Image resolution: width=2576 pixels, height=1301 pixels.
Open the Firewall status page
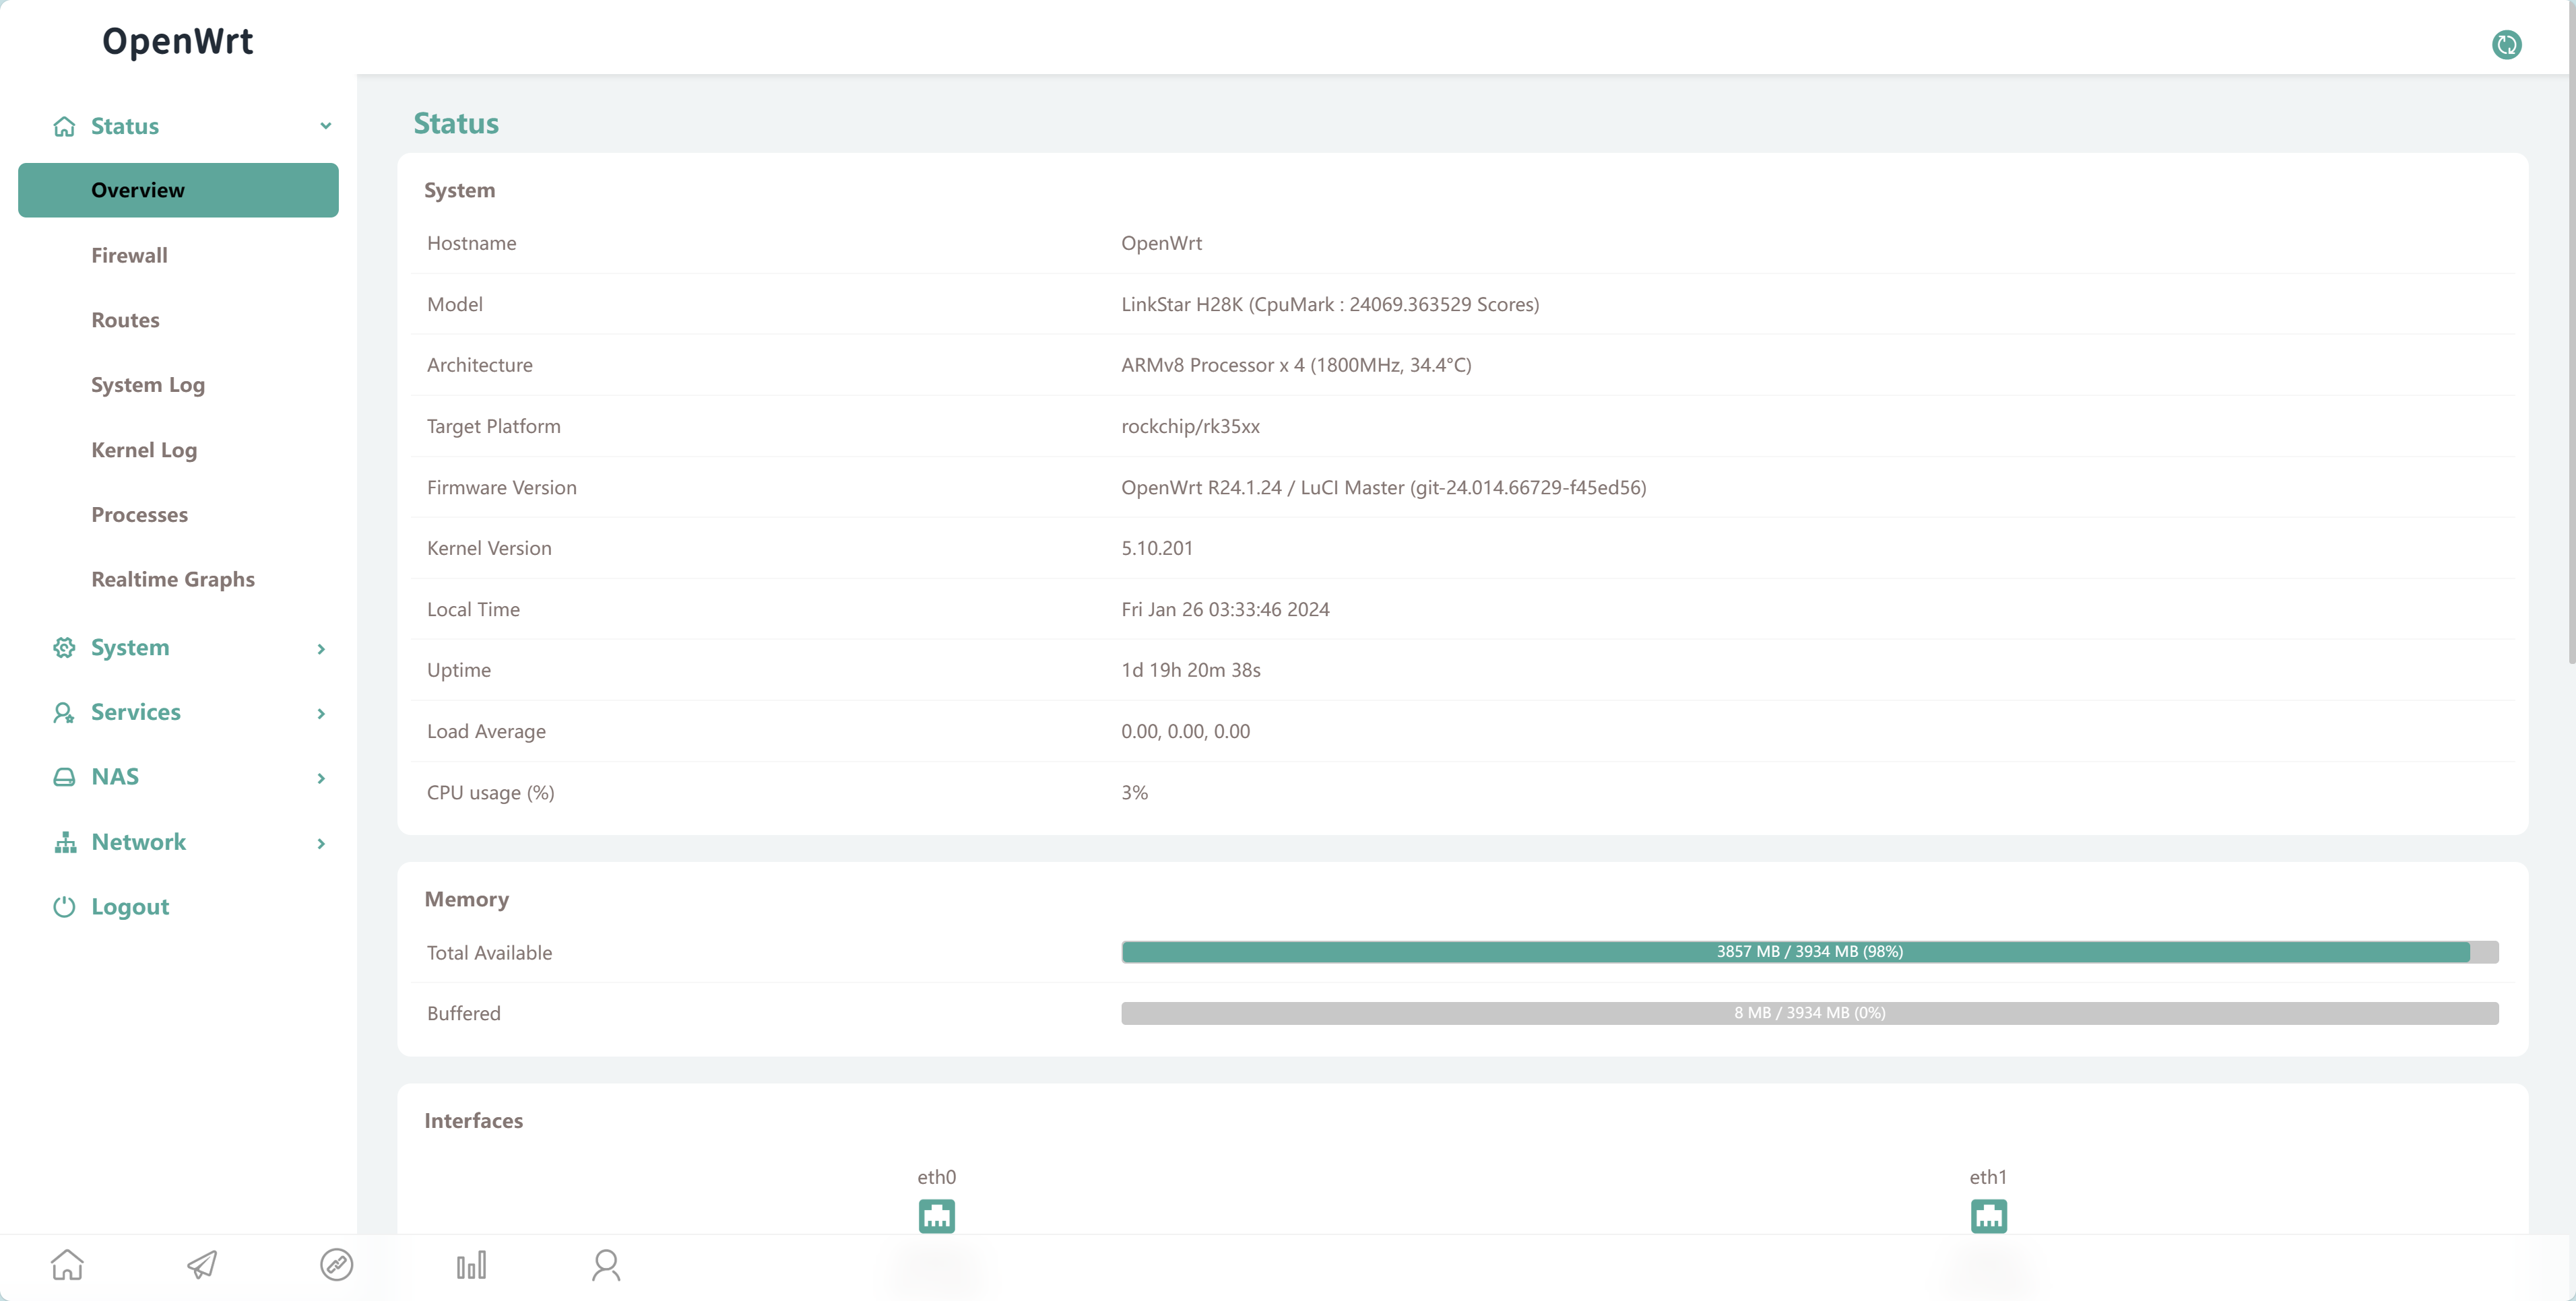(129, 255)
